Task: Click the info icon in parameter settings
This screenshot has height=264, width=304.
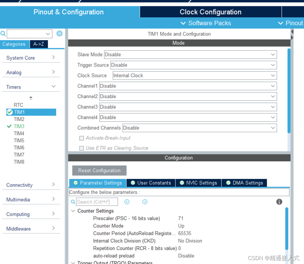Action: pos(279,202)
